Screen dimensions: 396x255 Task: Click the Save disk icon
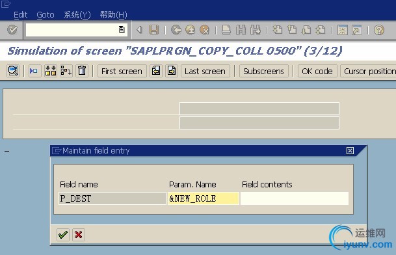(x=154, y=30)
